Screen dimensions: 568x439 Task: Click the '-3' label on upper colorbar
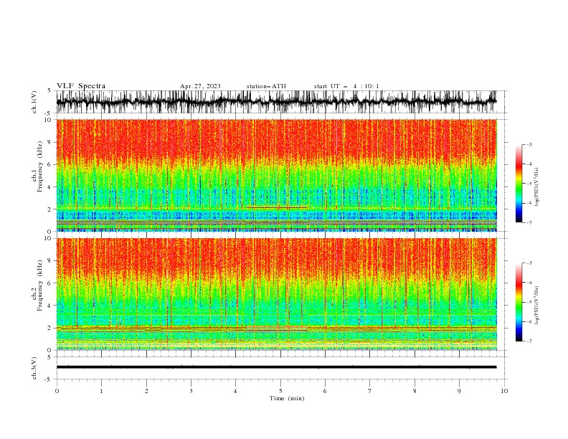click(529, 144)
